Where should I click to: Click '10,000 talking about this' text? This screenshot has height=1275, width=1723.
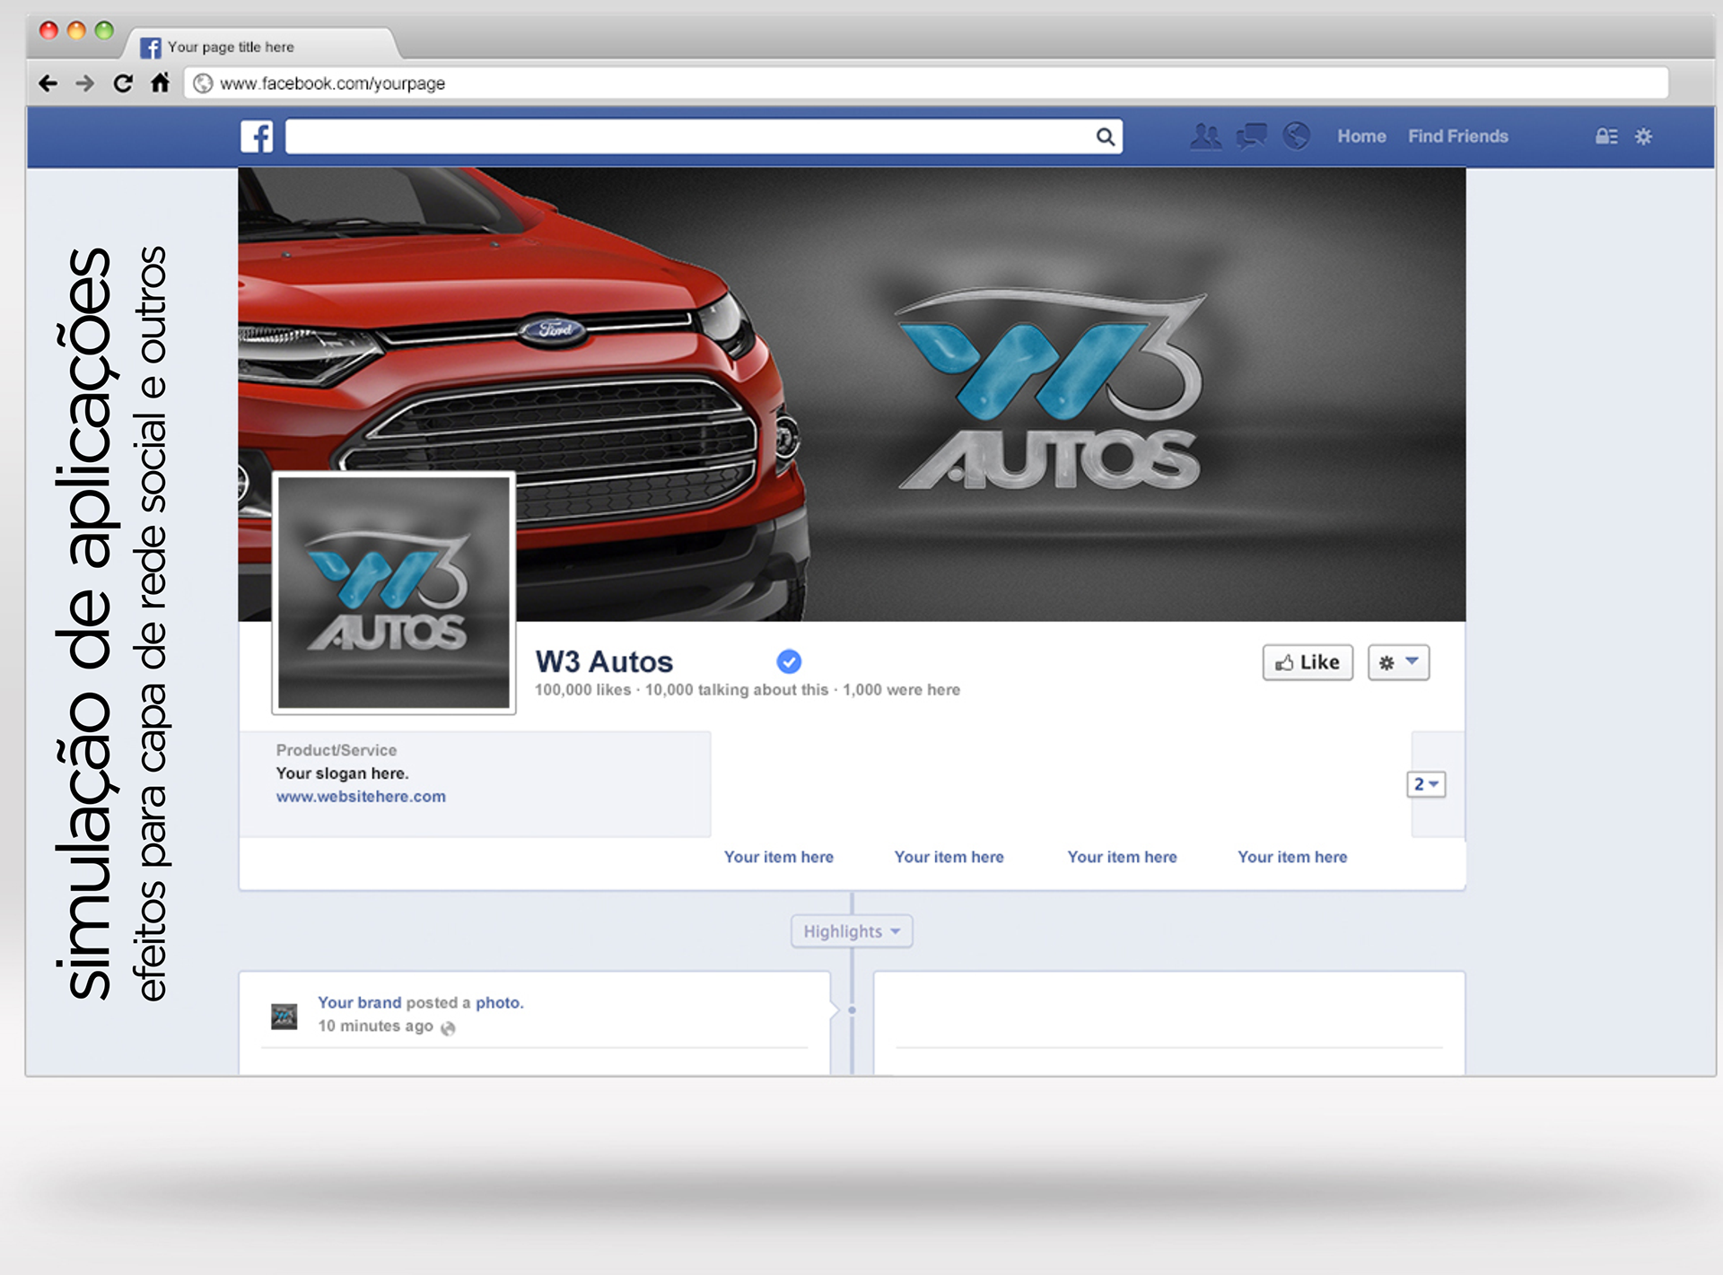[x=736, y=690]
